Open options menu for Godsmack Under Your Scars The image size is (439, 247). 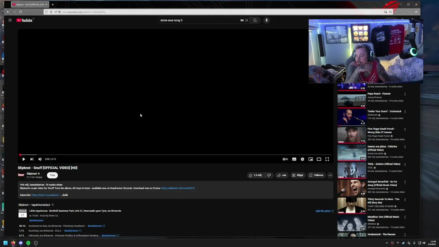(x=405, y=111)
